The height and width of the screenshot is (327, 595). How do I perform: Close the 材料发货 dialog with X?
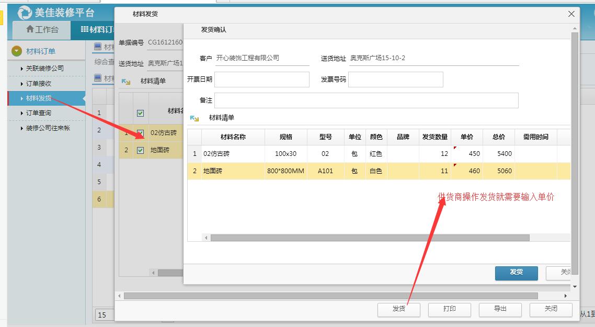[x=571, y=14]
